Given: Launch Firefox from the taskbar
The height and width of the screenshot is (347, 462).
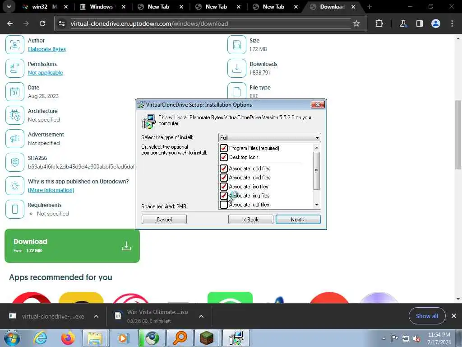Looking at the screenshot, I should click(68, 338).
